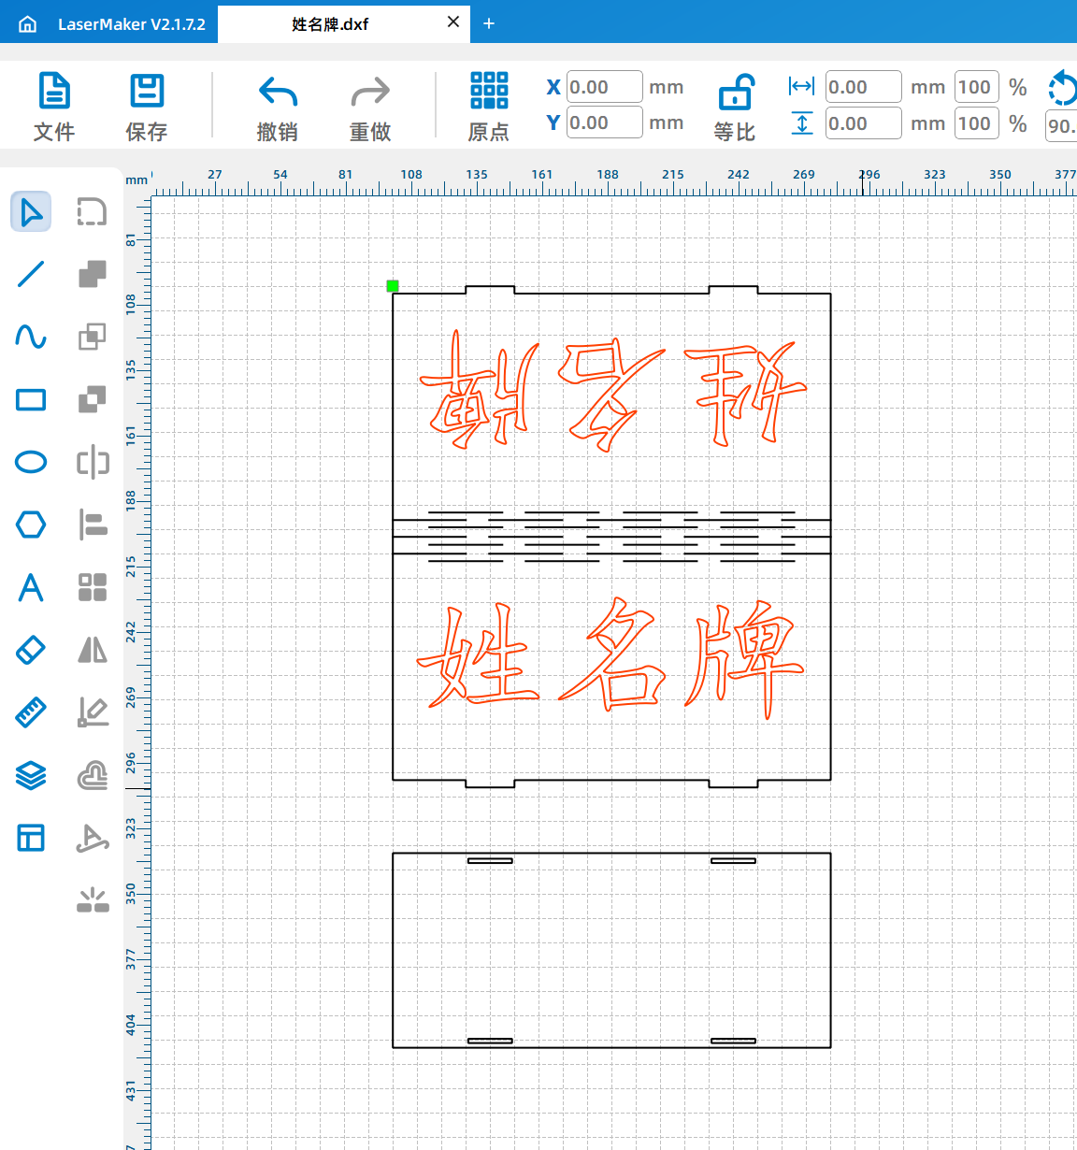Click the heart outline offset icon
This screenshot has width=1077, height=1150.
[x=93, y=775]
